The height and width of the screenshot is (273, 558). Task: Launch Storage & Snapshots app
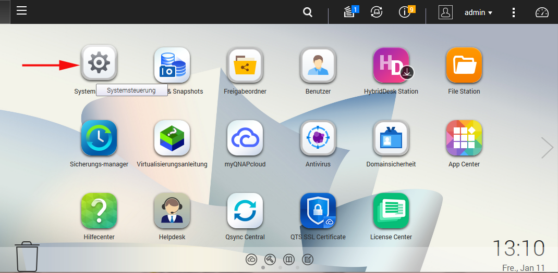[x=172, y=65]
